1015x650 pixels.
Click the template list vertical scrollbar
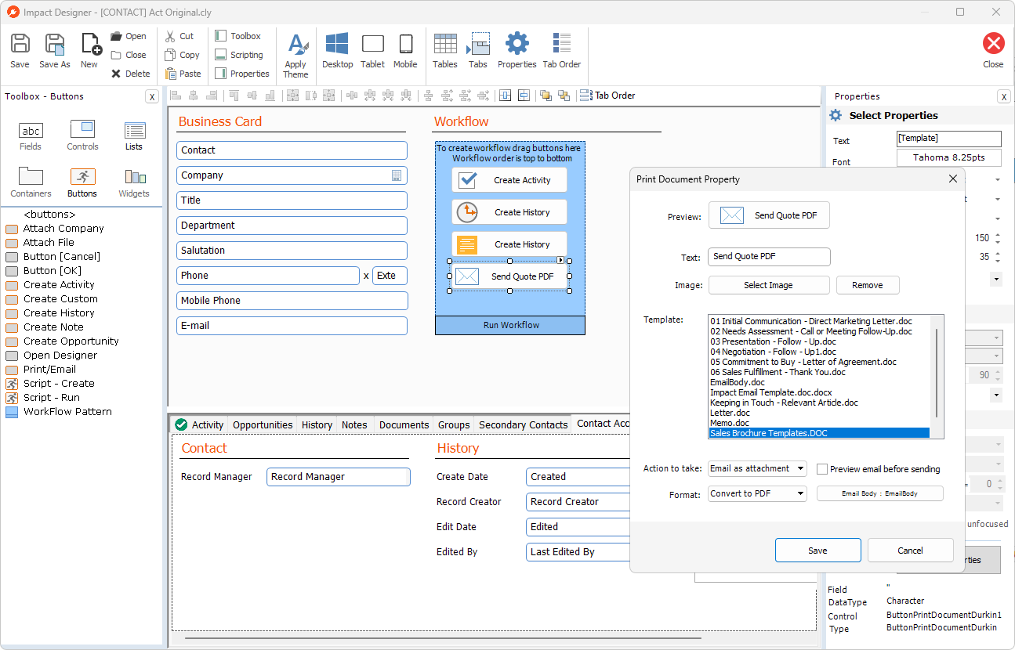click(x=937, y=372)
